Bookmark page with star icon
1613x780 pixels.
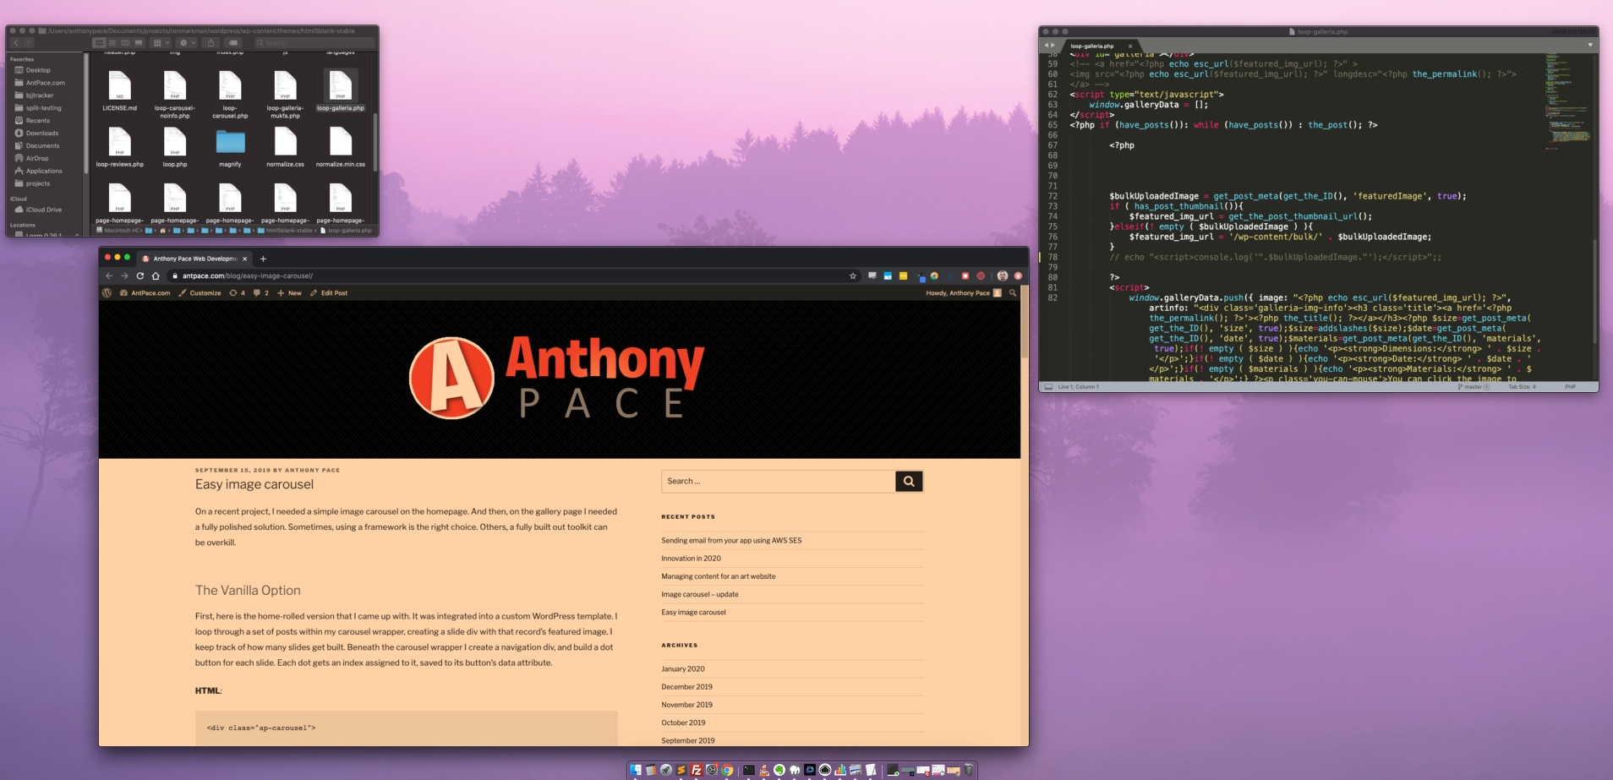coord(853,275)
